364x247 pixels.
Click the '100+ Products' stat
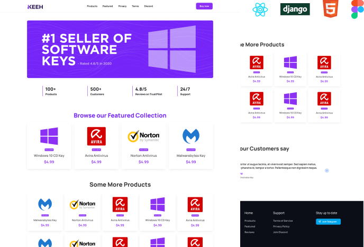coord(51,91)
